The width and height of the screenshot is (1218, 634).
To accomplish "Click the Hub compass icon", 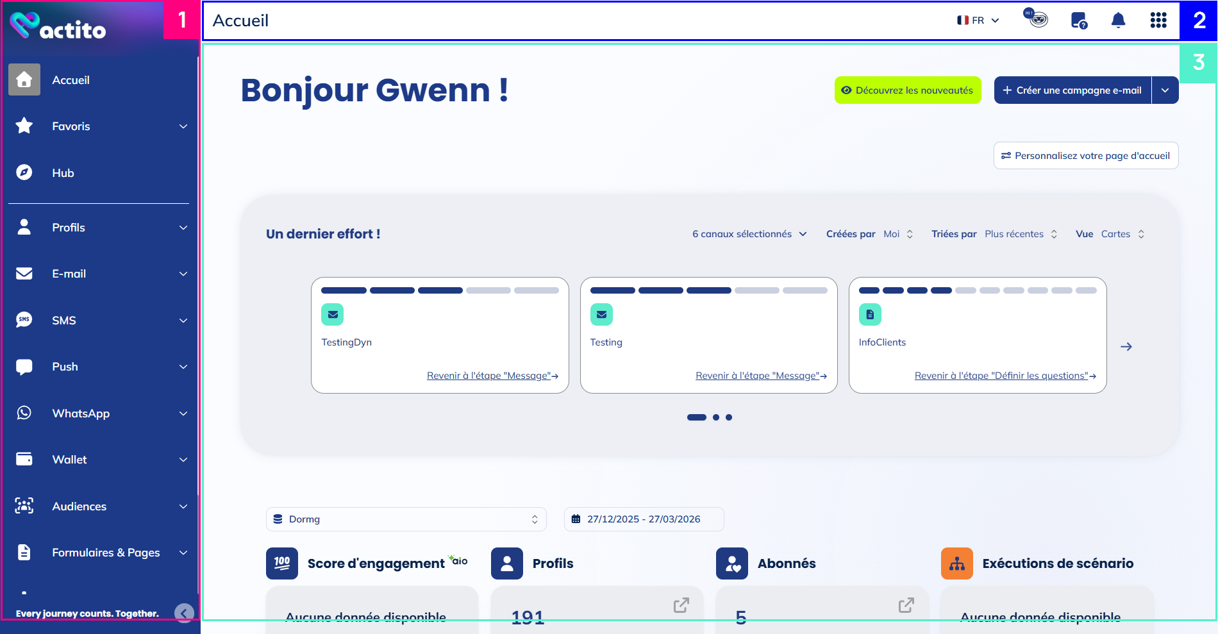I will pyautogui.click(x=24, y=173).
